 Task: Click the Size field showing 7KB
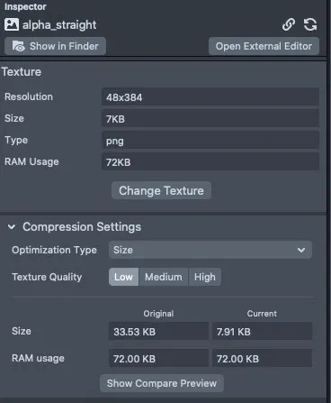[210, 118]
